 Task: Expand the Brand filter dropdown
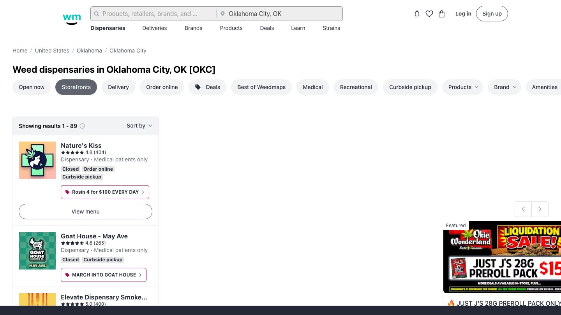[x=505, y=87]
